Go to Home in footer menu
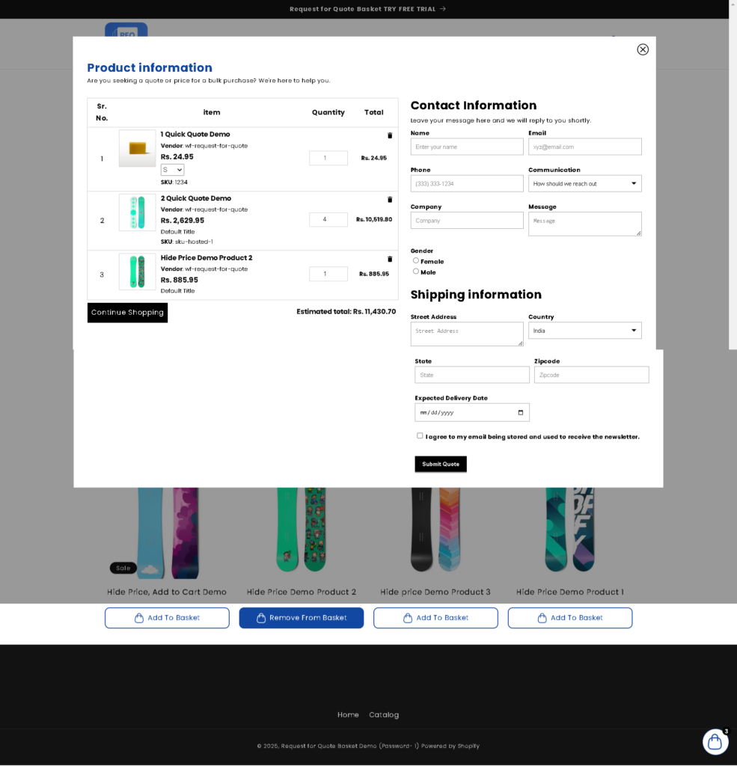This screenshot has height=766, width=737. coord(348,714)
